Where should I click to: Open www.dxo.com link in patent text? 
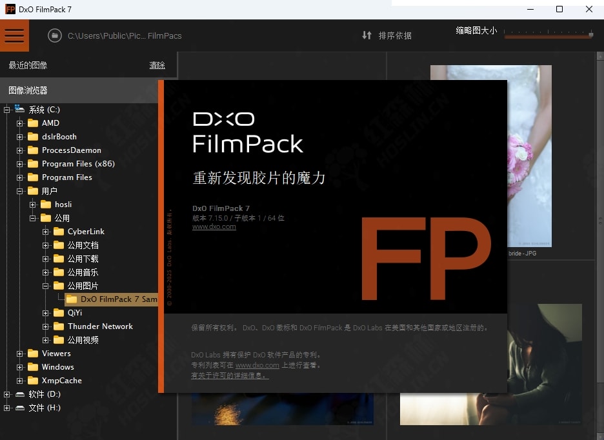257,365
